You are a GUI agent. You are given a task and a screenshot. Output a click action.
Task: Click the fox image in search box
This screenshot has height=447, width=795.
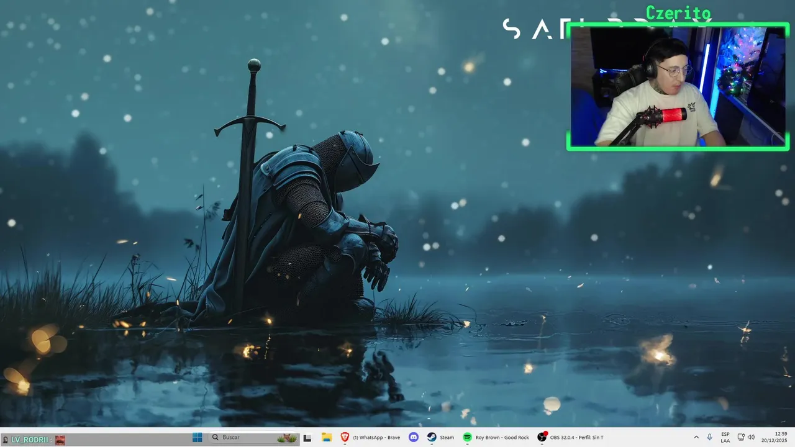pyautogui.click(x=287, y=438)
